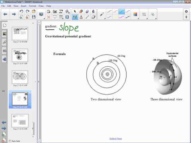Go to the next page with the toolbar forward arrow

click(14, 14)
